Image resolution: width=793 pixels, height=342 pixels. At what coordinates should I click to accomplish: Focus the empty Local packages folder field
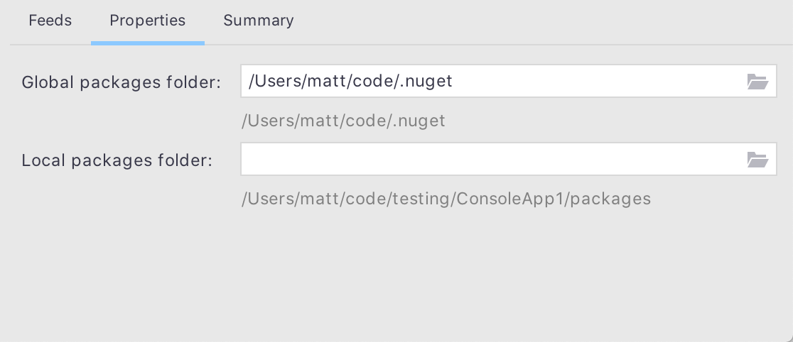point(508,159)
